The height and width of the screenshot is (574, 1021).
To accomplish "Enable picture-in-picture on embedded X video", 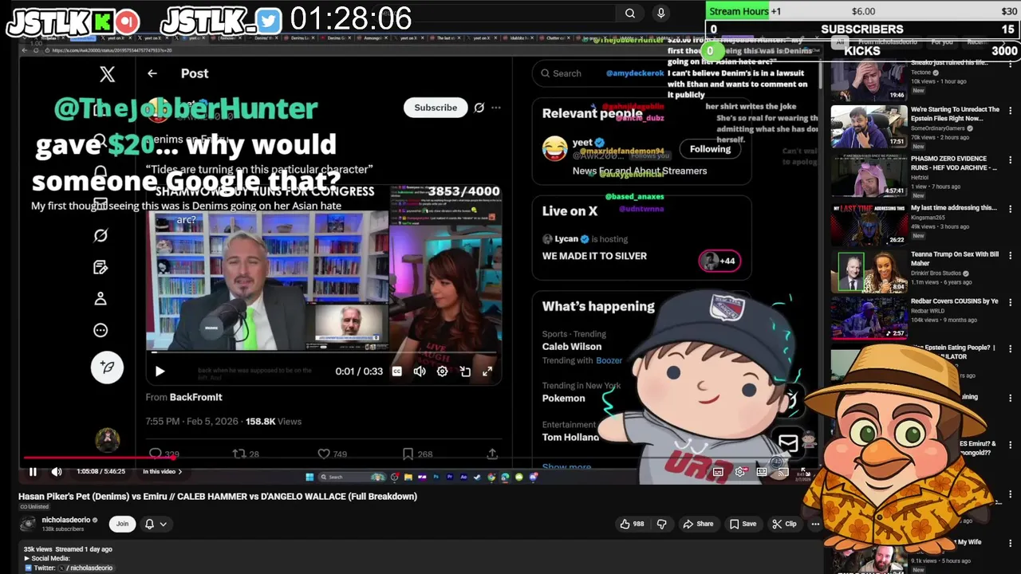I will click(x=465, y=372).
